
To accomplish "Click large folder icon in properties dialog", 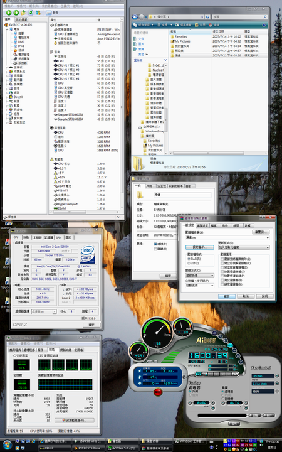I will [140, 195].
